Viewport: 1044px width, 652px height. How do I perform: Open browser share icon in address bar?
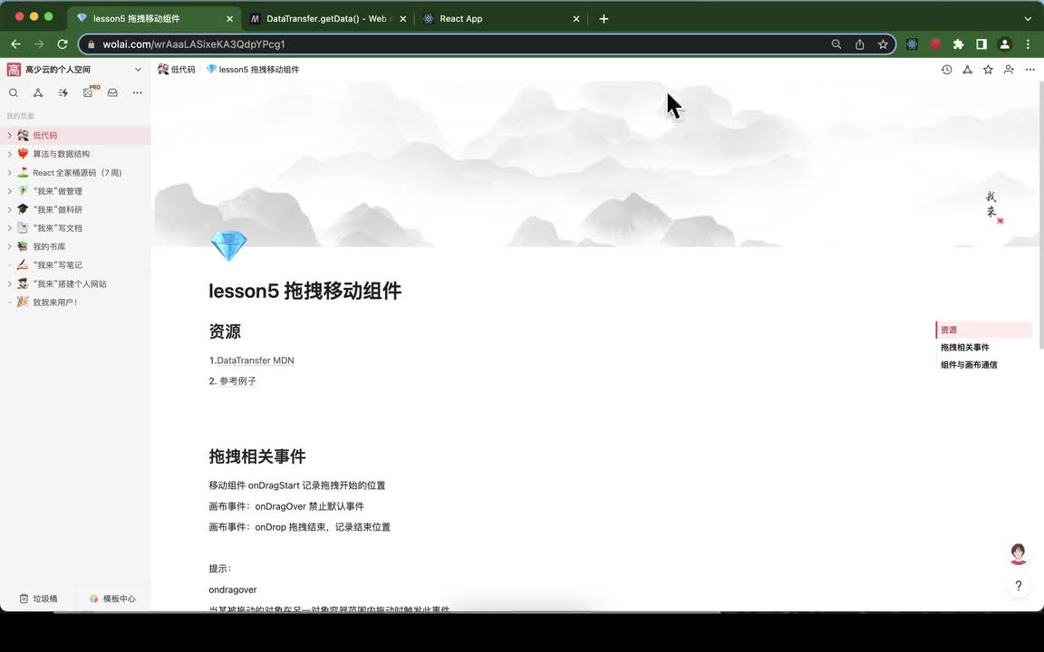(x=859, y=43)
